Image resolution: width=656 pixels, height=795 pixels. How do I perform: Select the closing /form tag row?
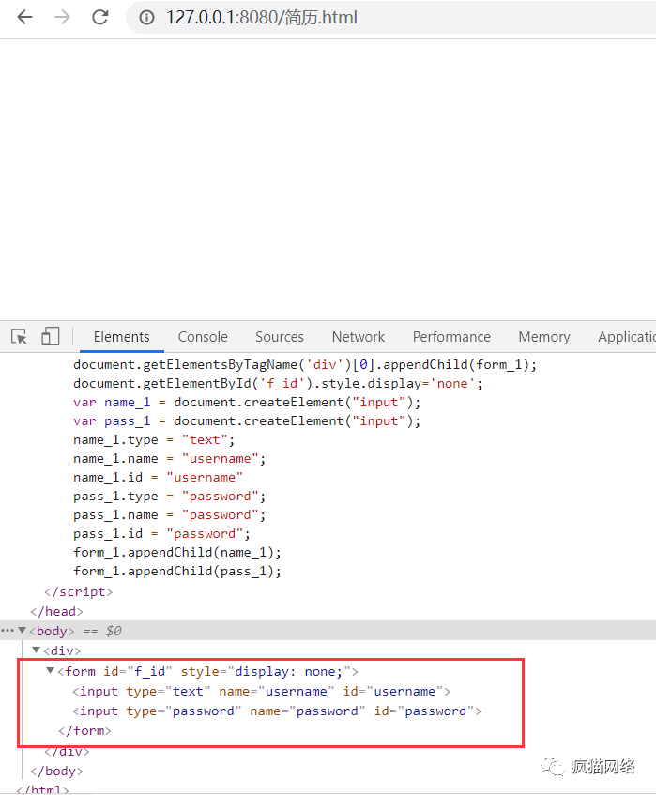coord(84,730)
